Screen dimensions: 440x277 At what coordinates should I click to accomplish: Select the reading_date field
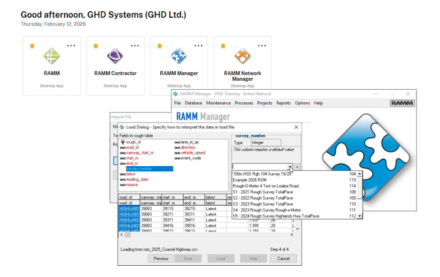(137, 179)
